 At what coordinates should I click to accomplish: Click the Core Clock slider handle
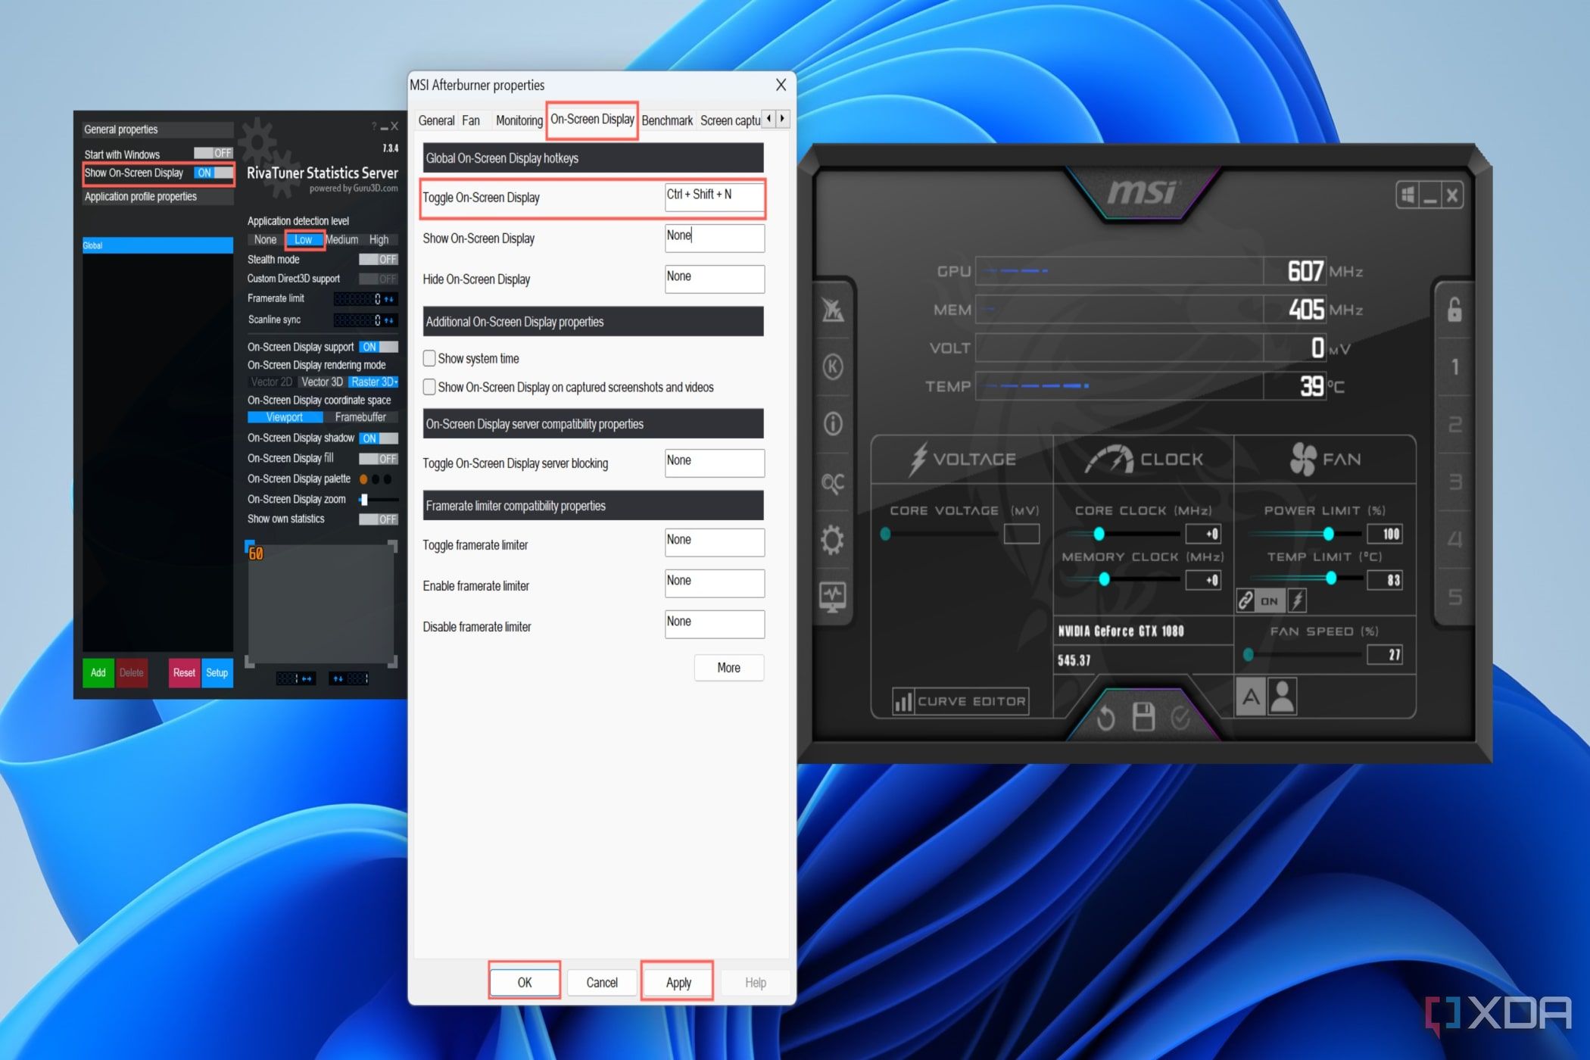tap(1099, 534)
